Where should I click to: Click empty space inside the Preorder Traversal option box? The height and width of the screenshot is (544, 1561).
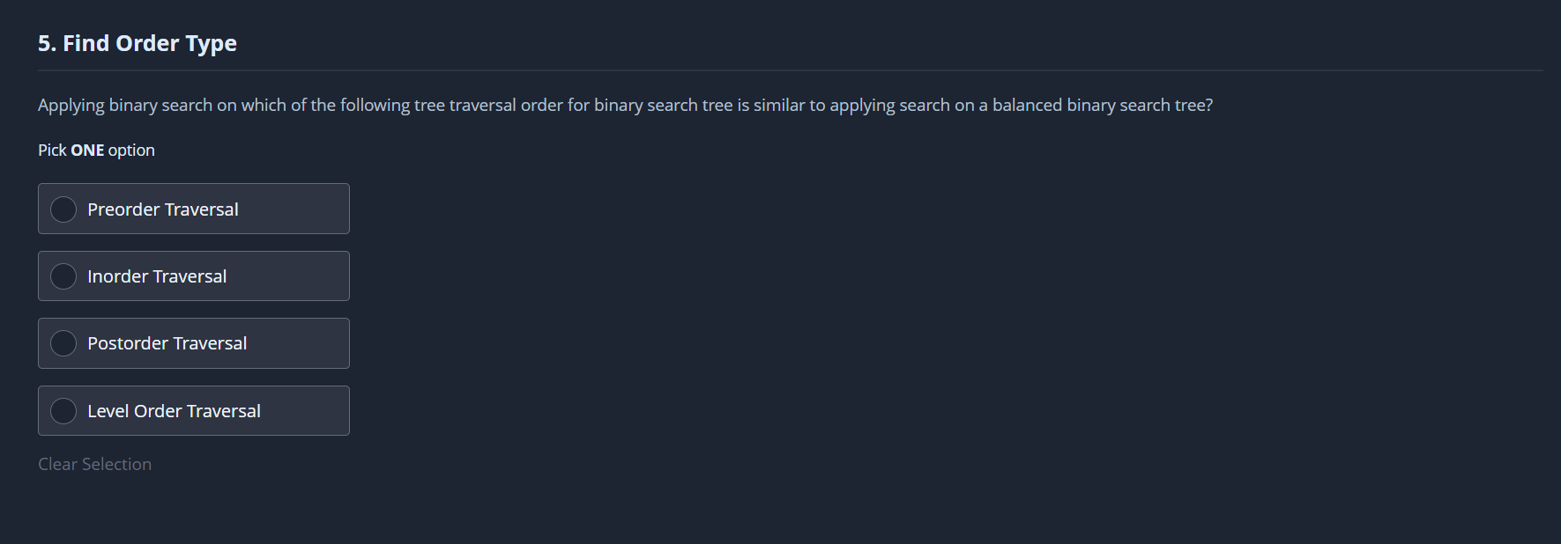(x=300, y=210)
